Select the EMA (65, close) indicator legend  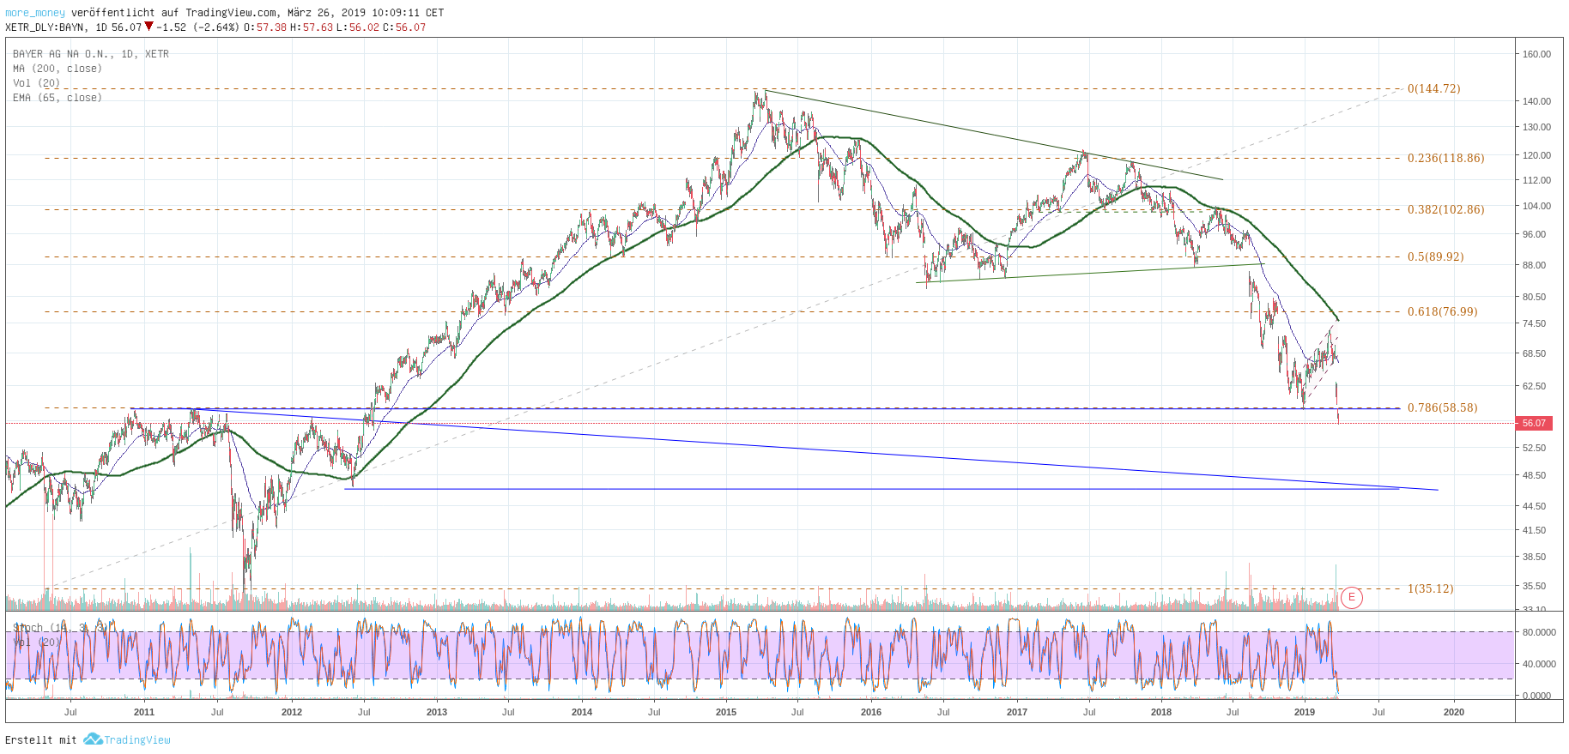(58, 98)
